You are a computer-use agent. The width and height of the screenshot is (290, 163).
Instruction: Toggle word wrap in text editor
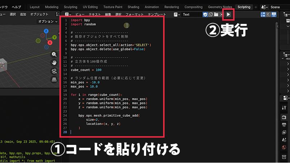268,14
